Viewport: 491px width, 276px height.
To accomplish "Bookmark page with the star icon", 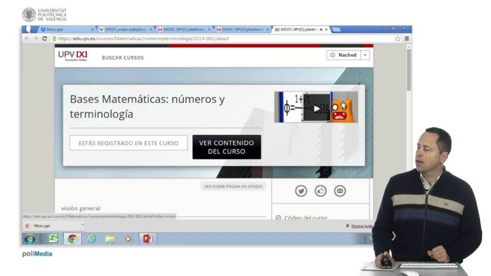I will (x=398, y=38).
